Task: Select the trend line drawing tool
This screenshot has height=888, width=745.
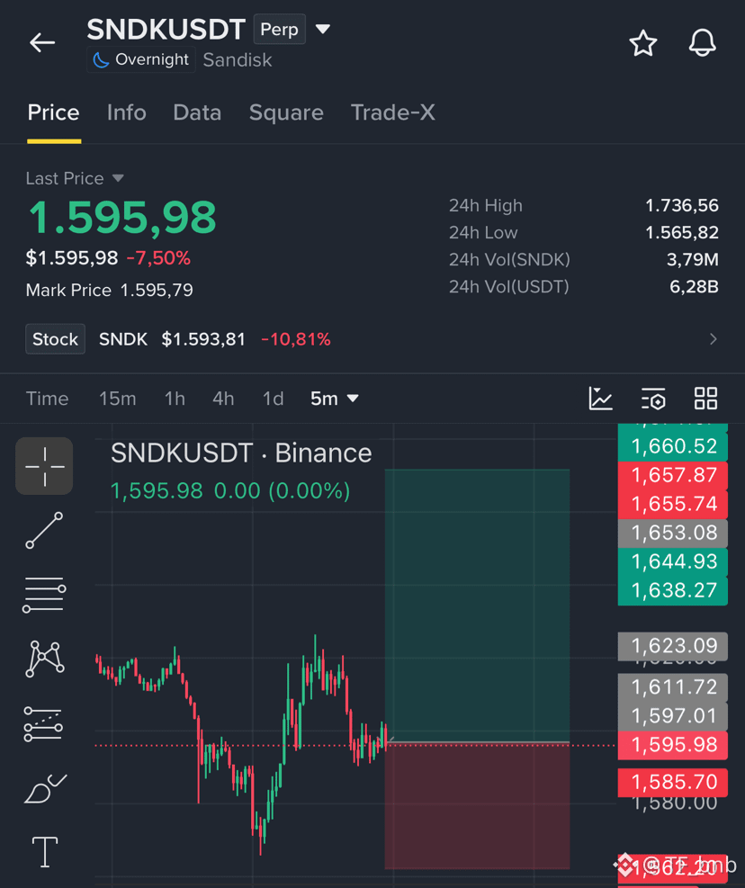Action: click(x=44, y=530)
